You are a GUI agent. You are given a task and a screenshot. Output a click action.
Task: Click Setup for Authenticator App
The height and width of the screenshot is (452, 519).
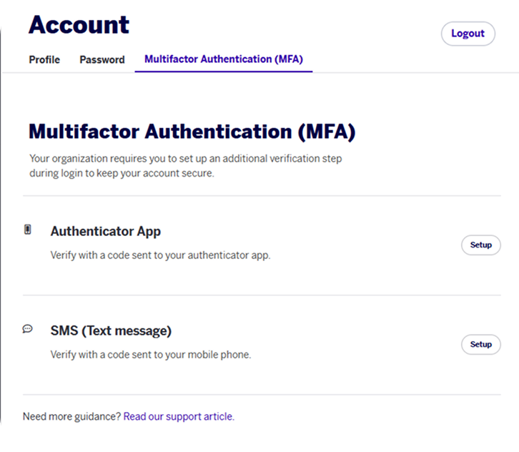click(480, 245)
